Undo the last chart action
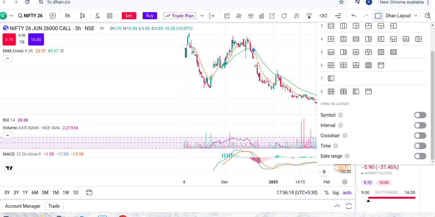 point(354,16)
